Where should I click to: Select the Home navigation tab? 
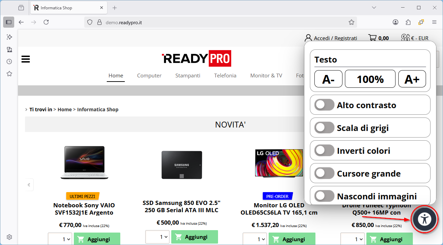click(x=116, y=76)
